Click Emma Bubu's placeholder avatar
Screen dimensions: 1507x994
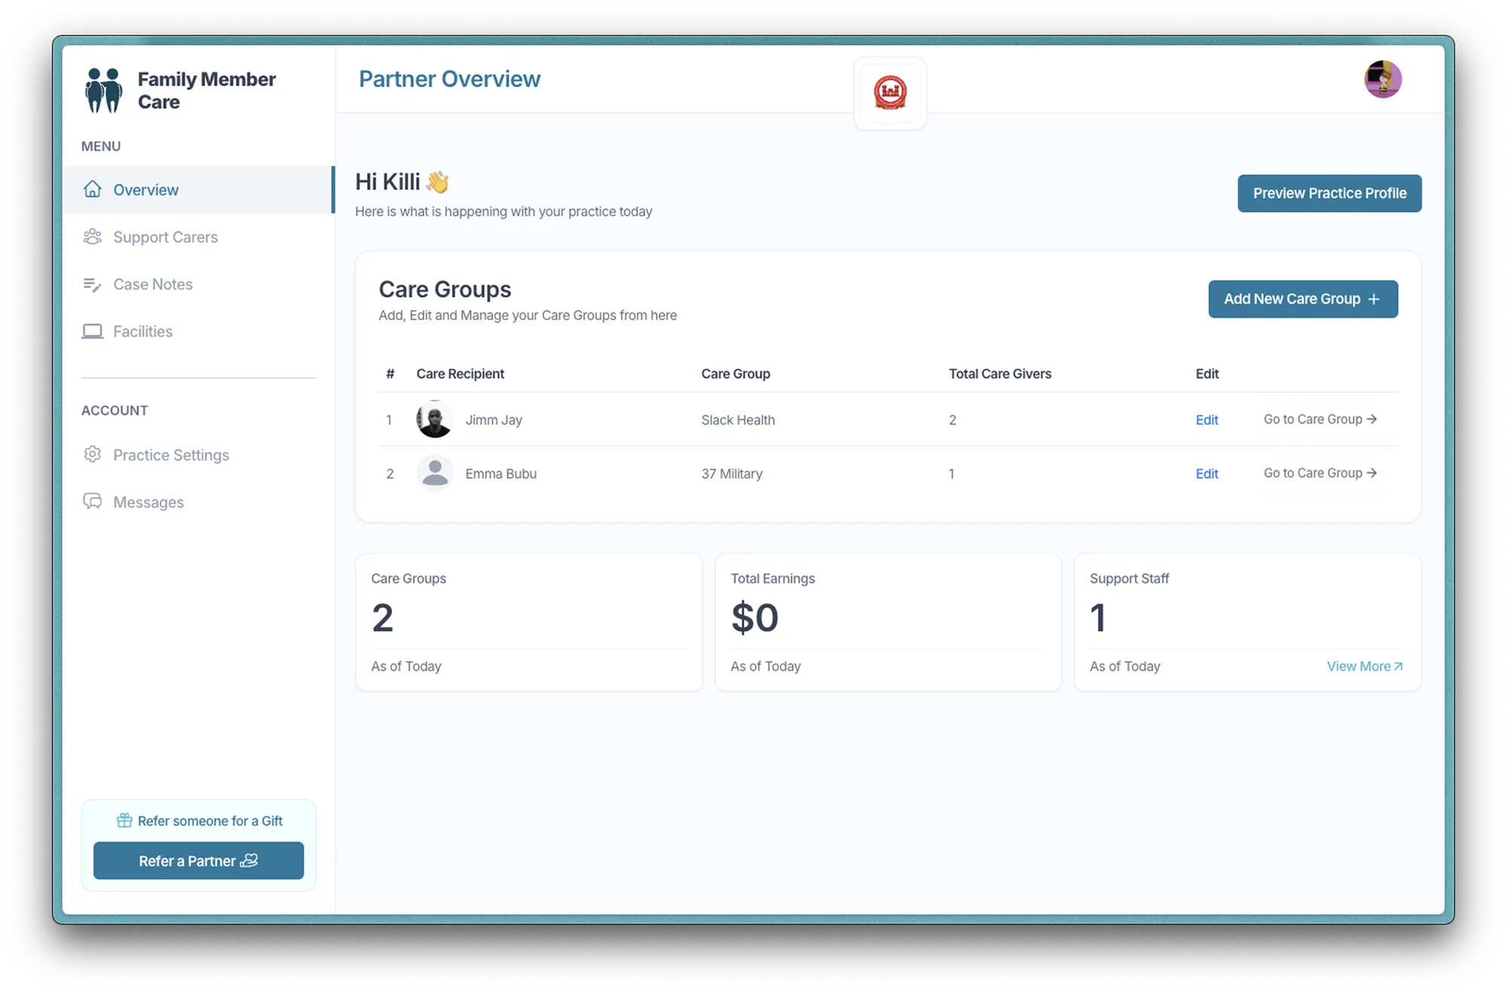pos(435,473)
